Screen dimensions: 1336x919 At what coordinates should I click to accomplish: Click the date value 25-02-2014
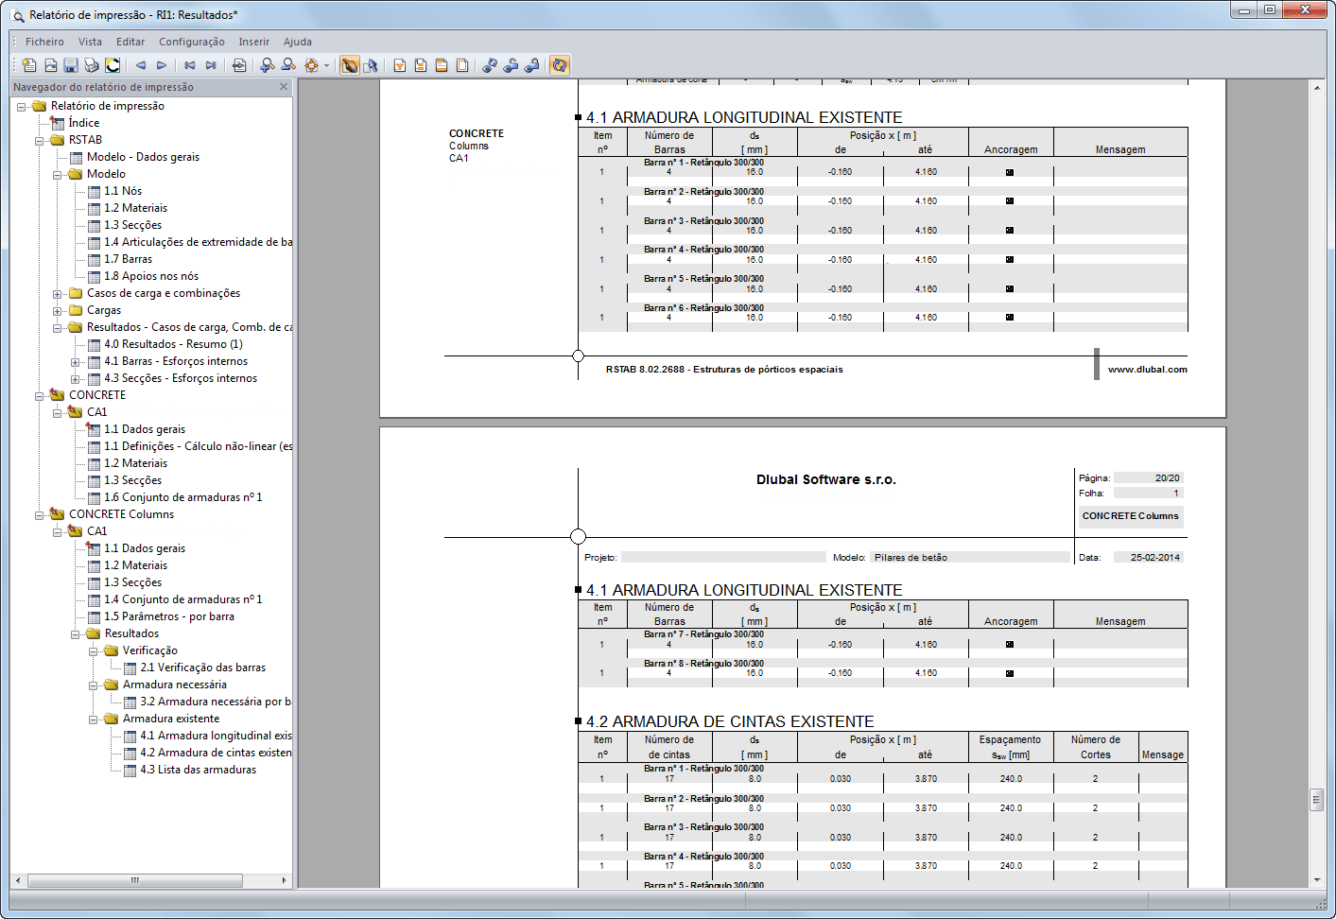[x=1154, y=558]
